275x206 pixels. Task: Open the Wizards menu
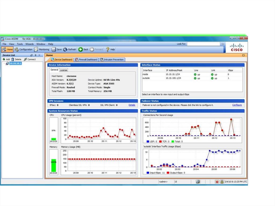pyautogui.click(x=30, y=44)
